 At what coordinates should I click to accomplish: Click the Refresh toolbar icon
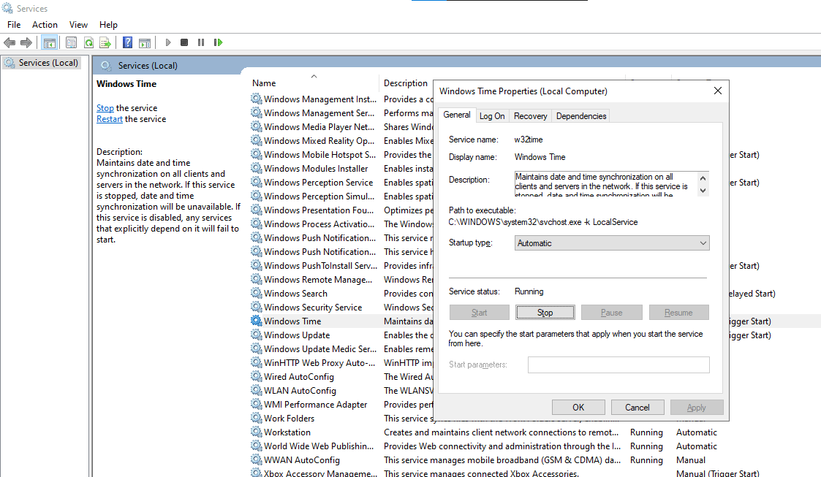tap(88, 42)
